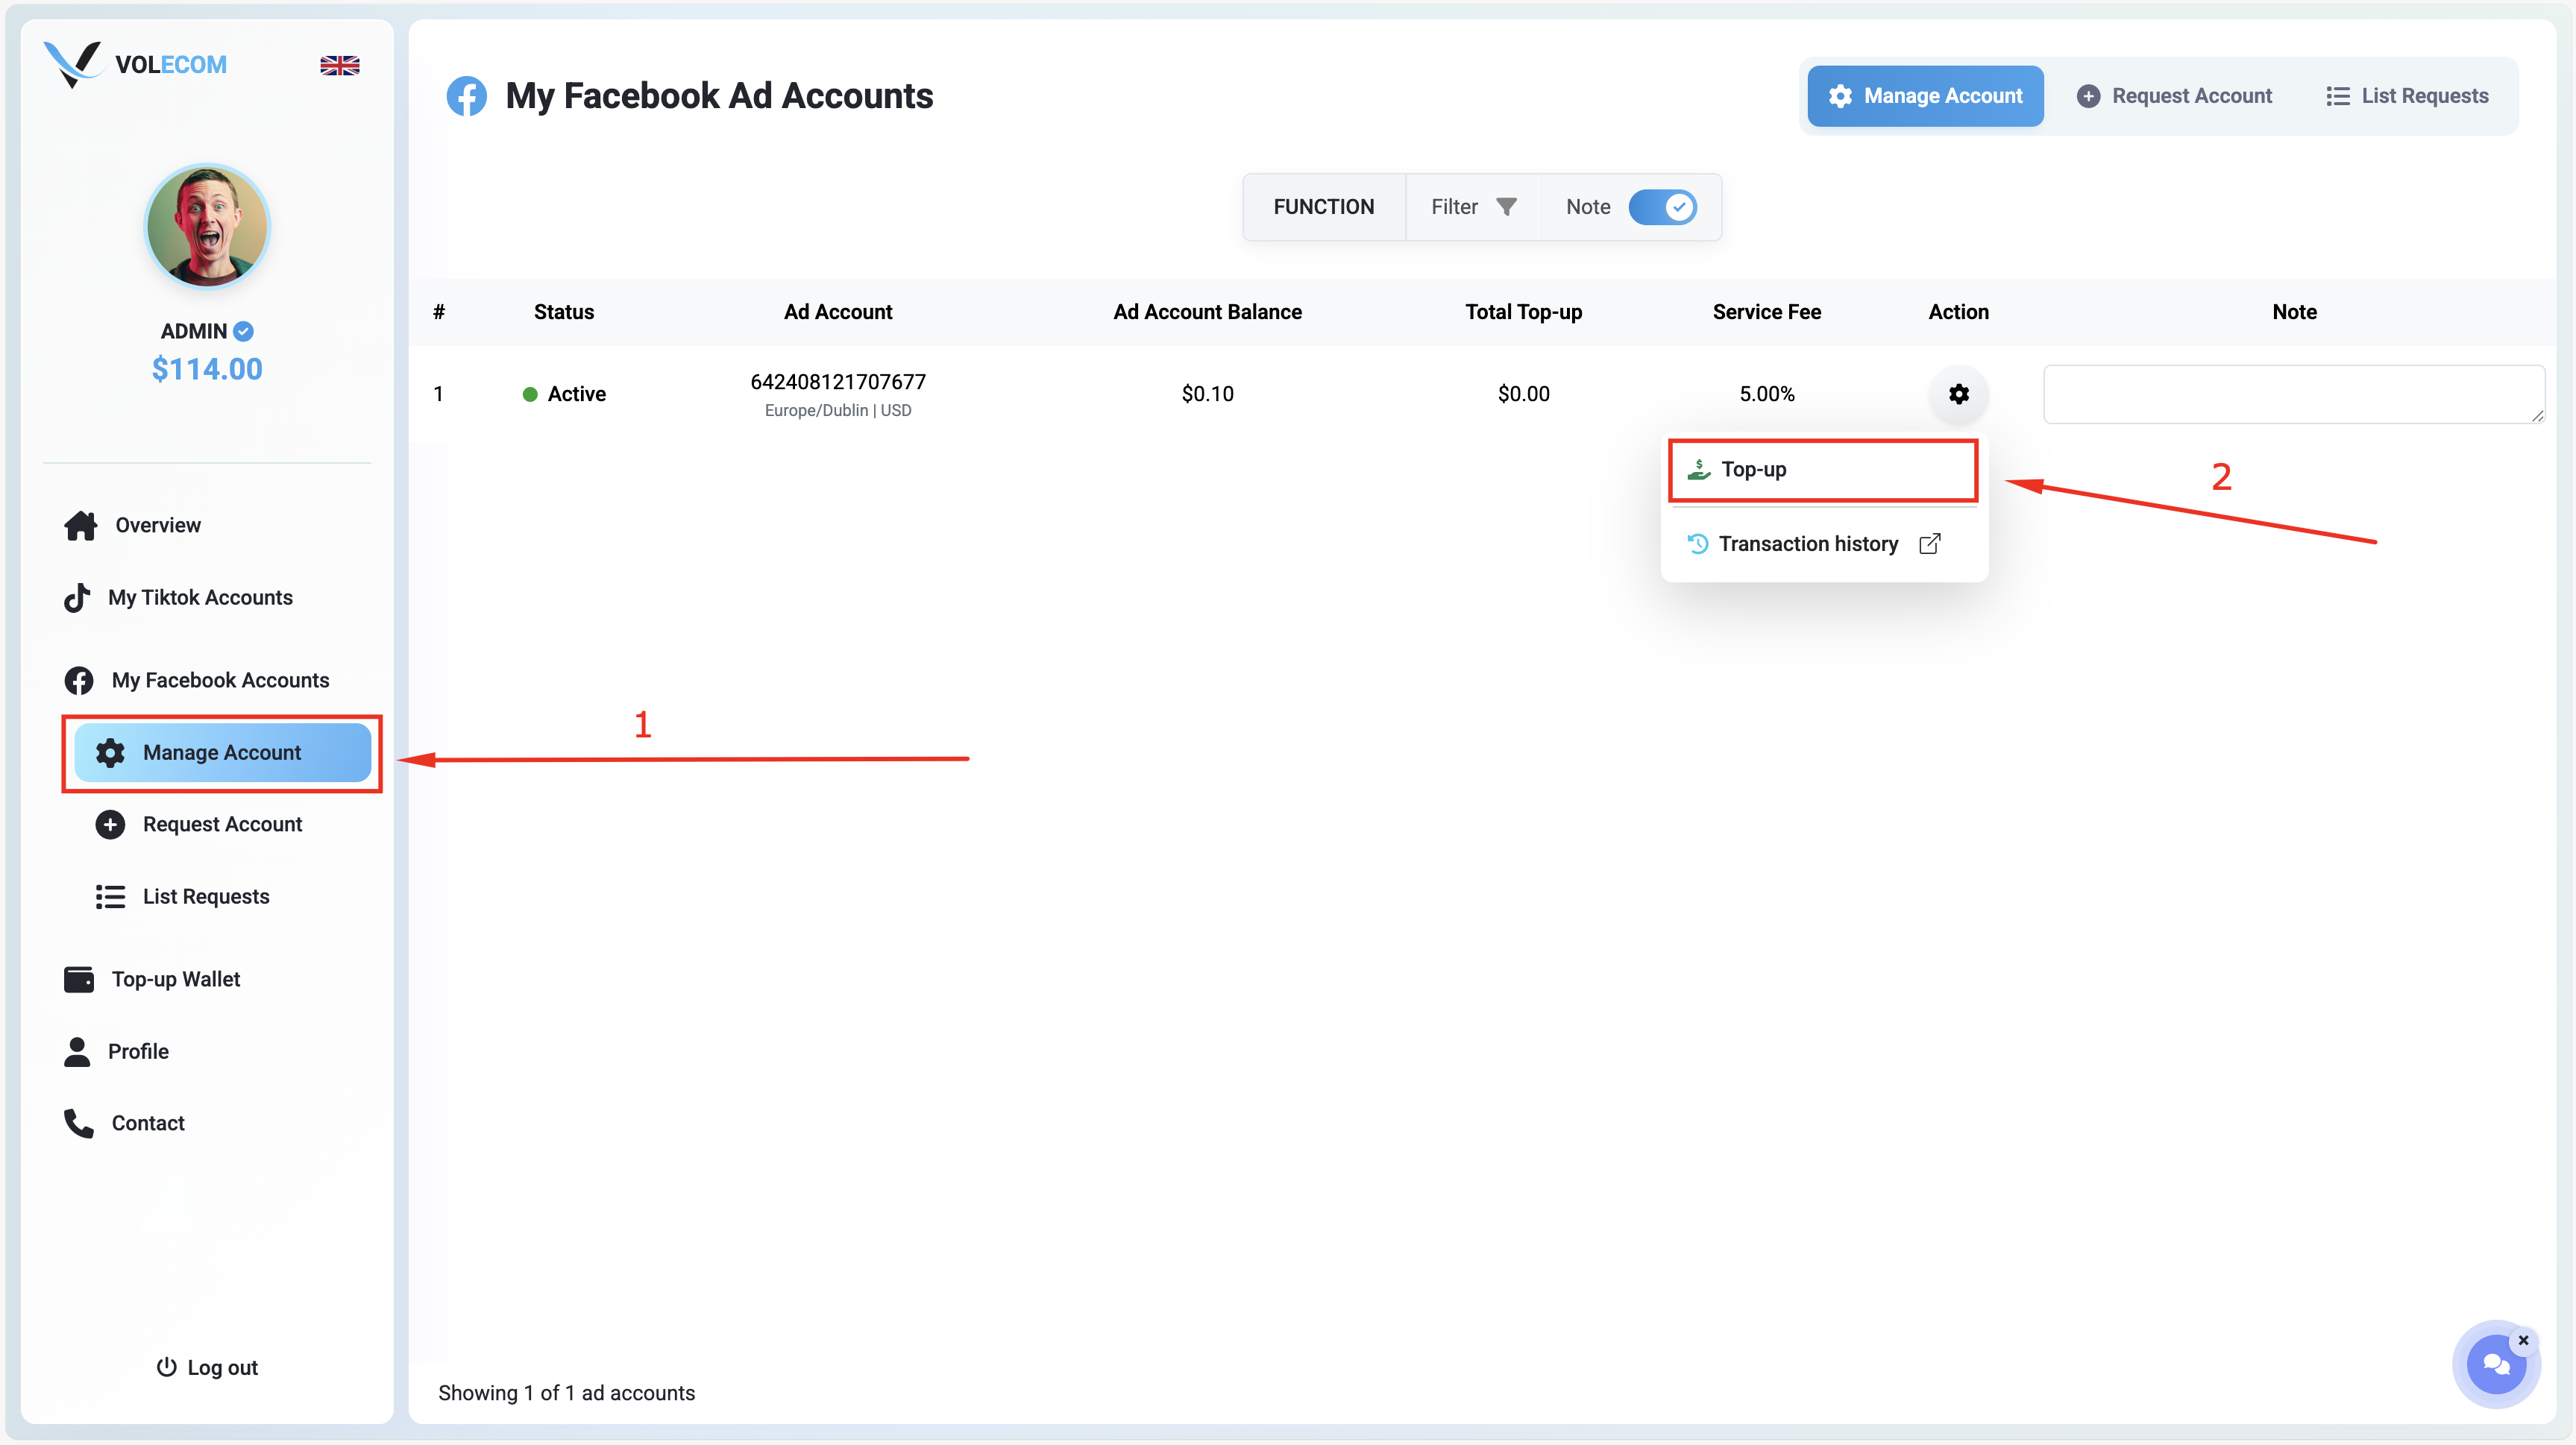
Task: Switch to Manage Account top tab
Action: (1925, 96)
